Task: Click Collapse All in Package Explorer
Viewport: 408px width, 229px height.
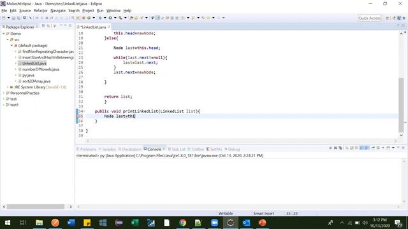Action: (x=43, y=26)
